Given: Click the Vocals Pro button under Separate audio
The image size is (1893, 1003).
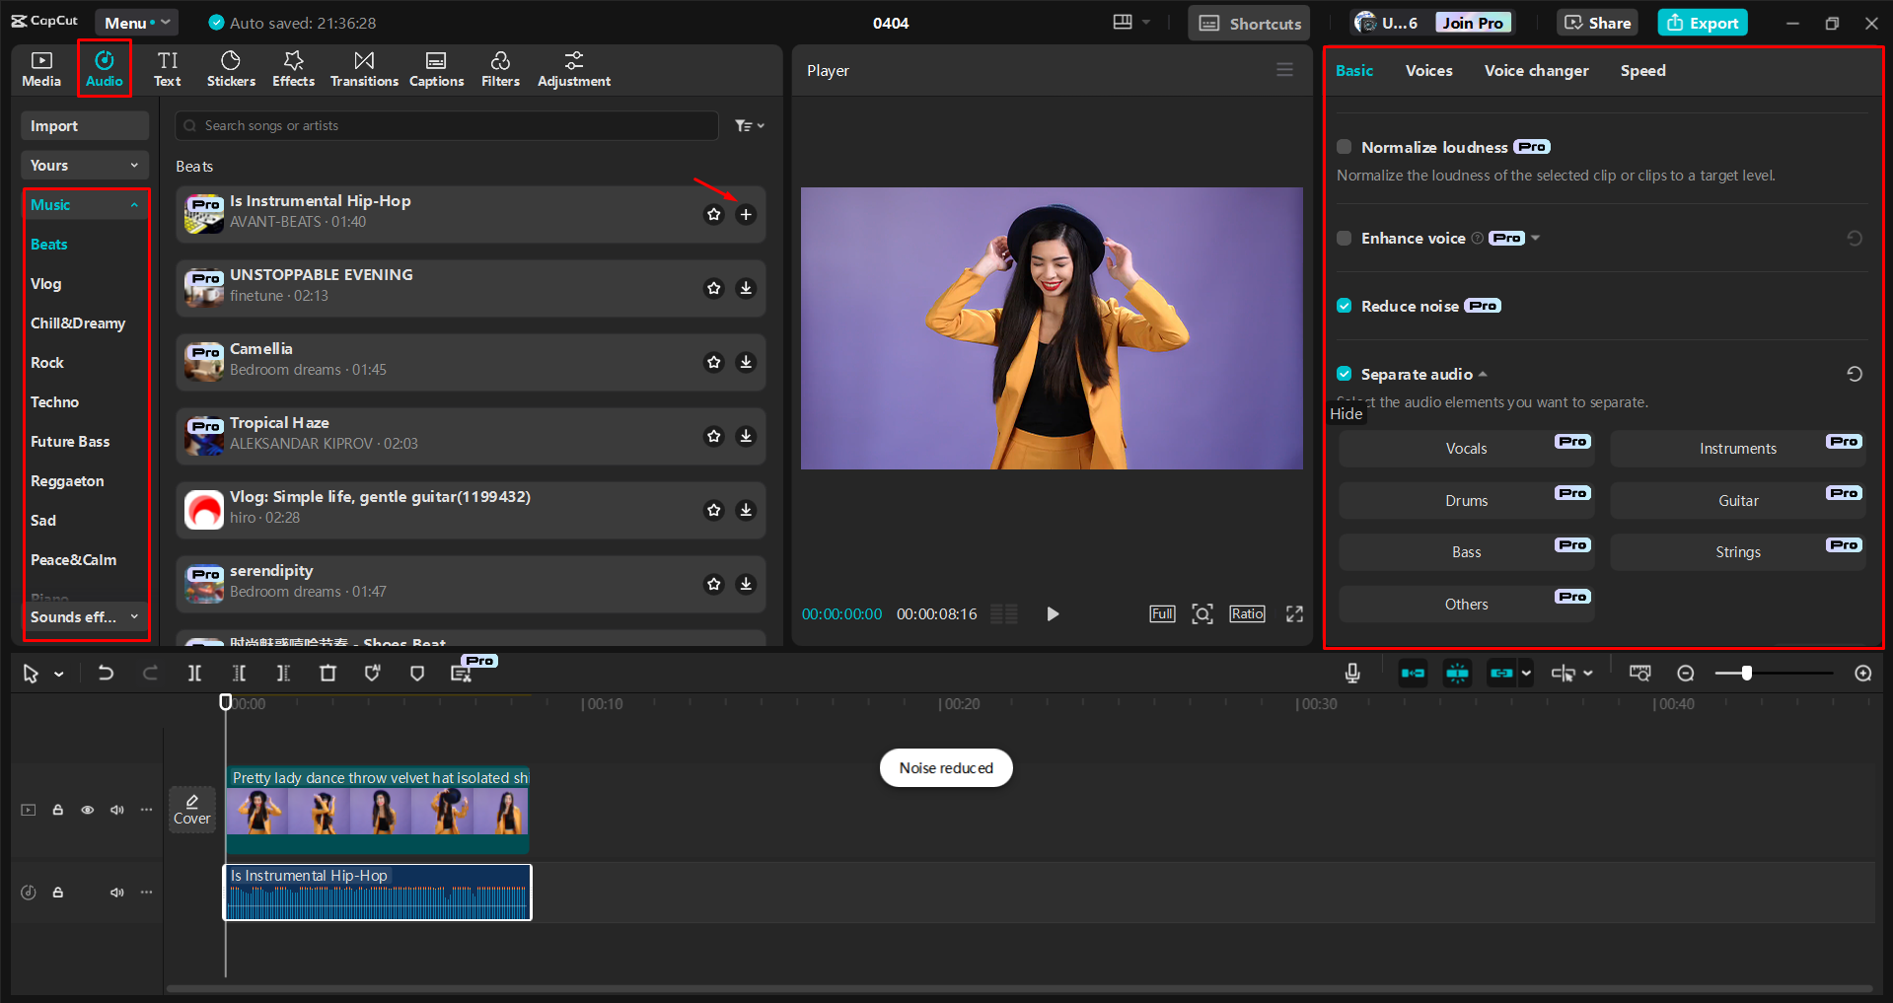Looking at the screenshot, I should pyautogui.click(x=1466, y=448).
